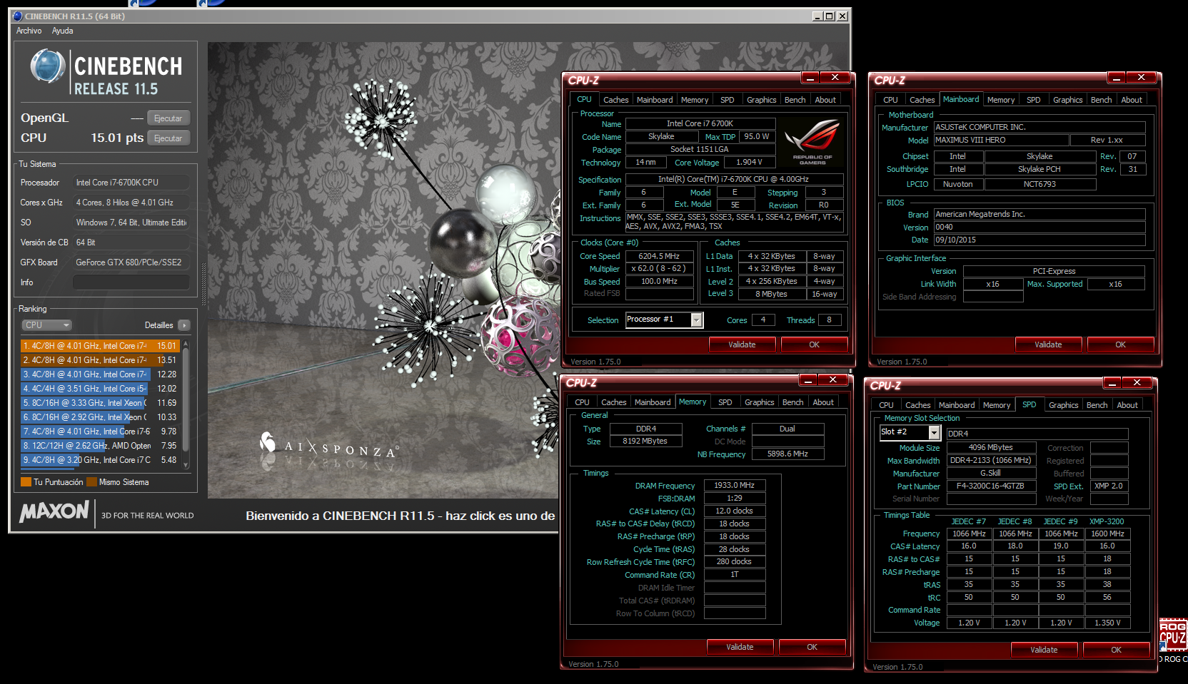Click the ROG Republic of Gamers logo
Image resolution: width=1188 pixels, height=684 pixels.
pyautogui.click(x=812, y=142)
